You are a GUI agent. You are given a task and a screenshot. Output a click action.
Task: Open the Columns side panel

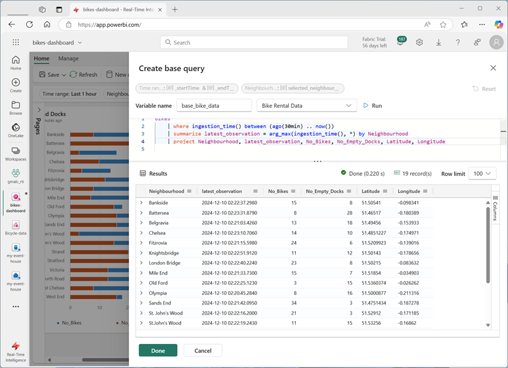(x=495, y=209)
